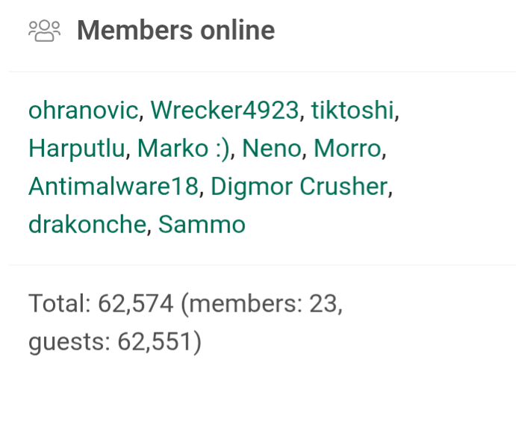Select the Sammo member link

(202, 223)
